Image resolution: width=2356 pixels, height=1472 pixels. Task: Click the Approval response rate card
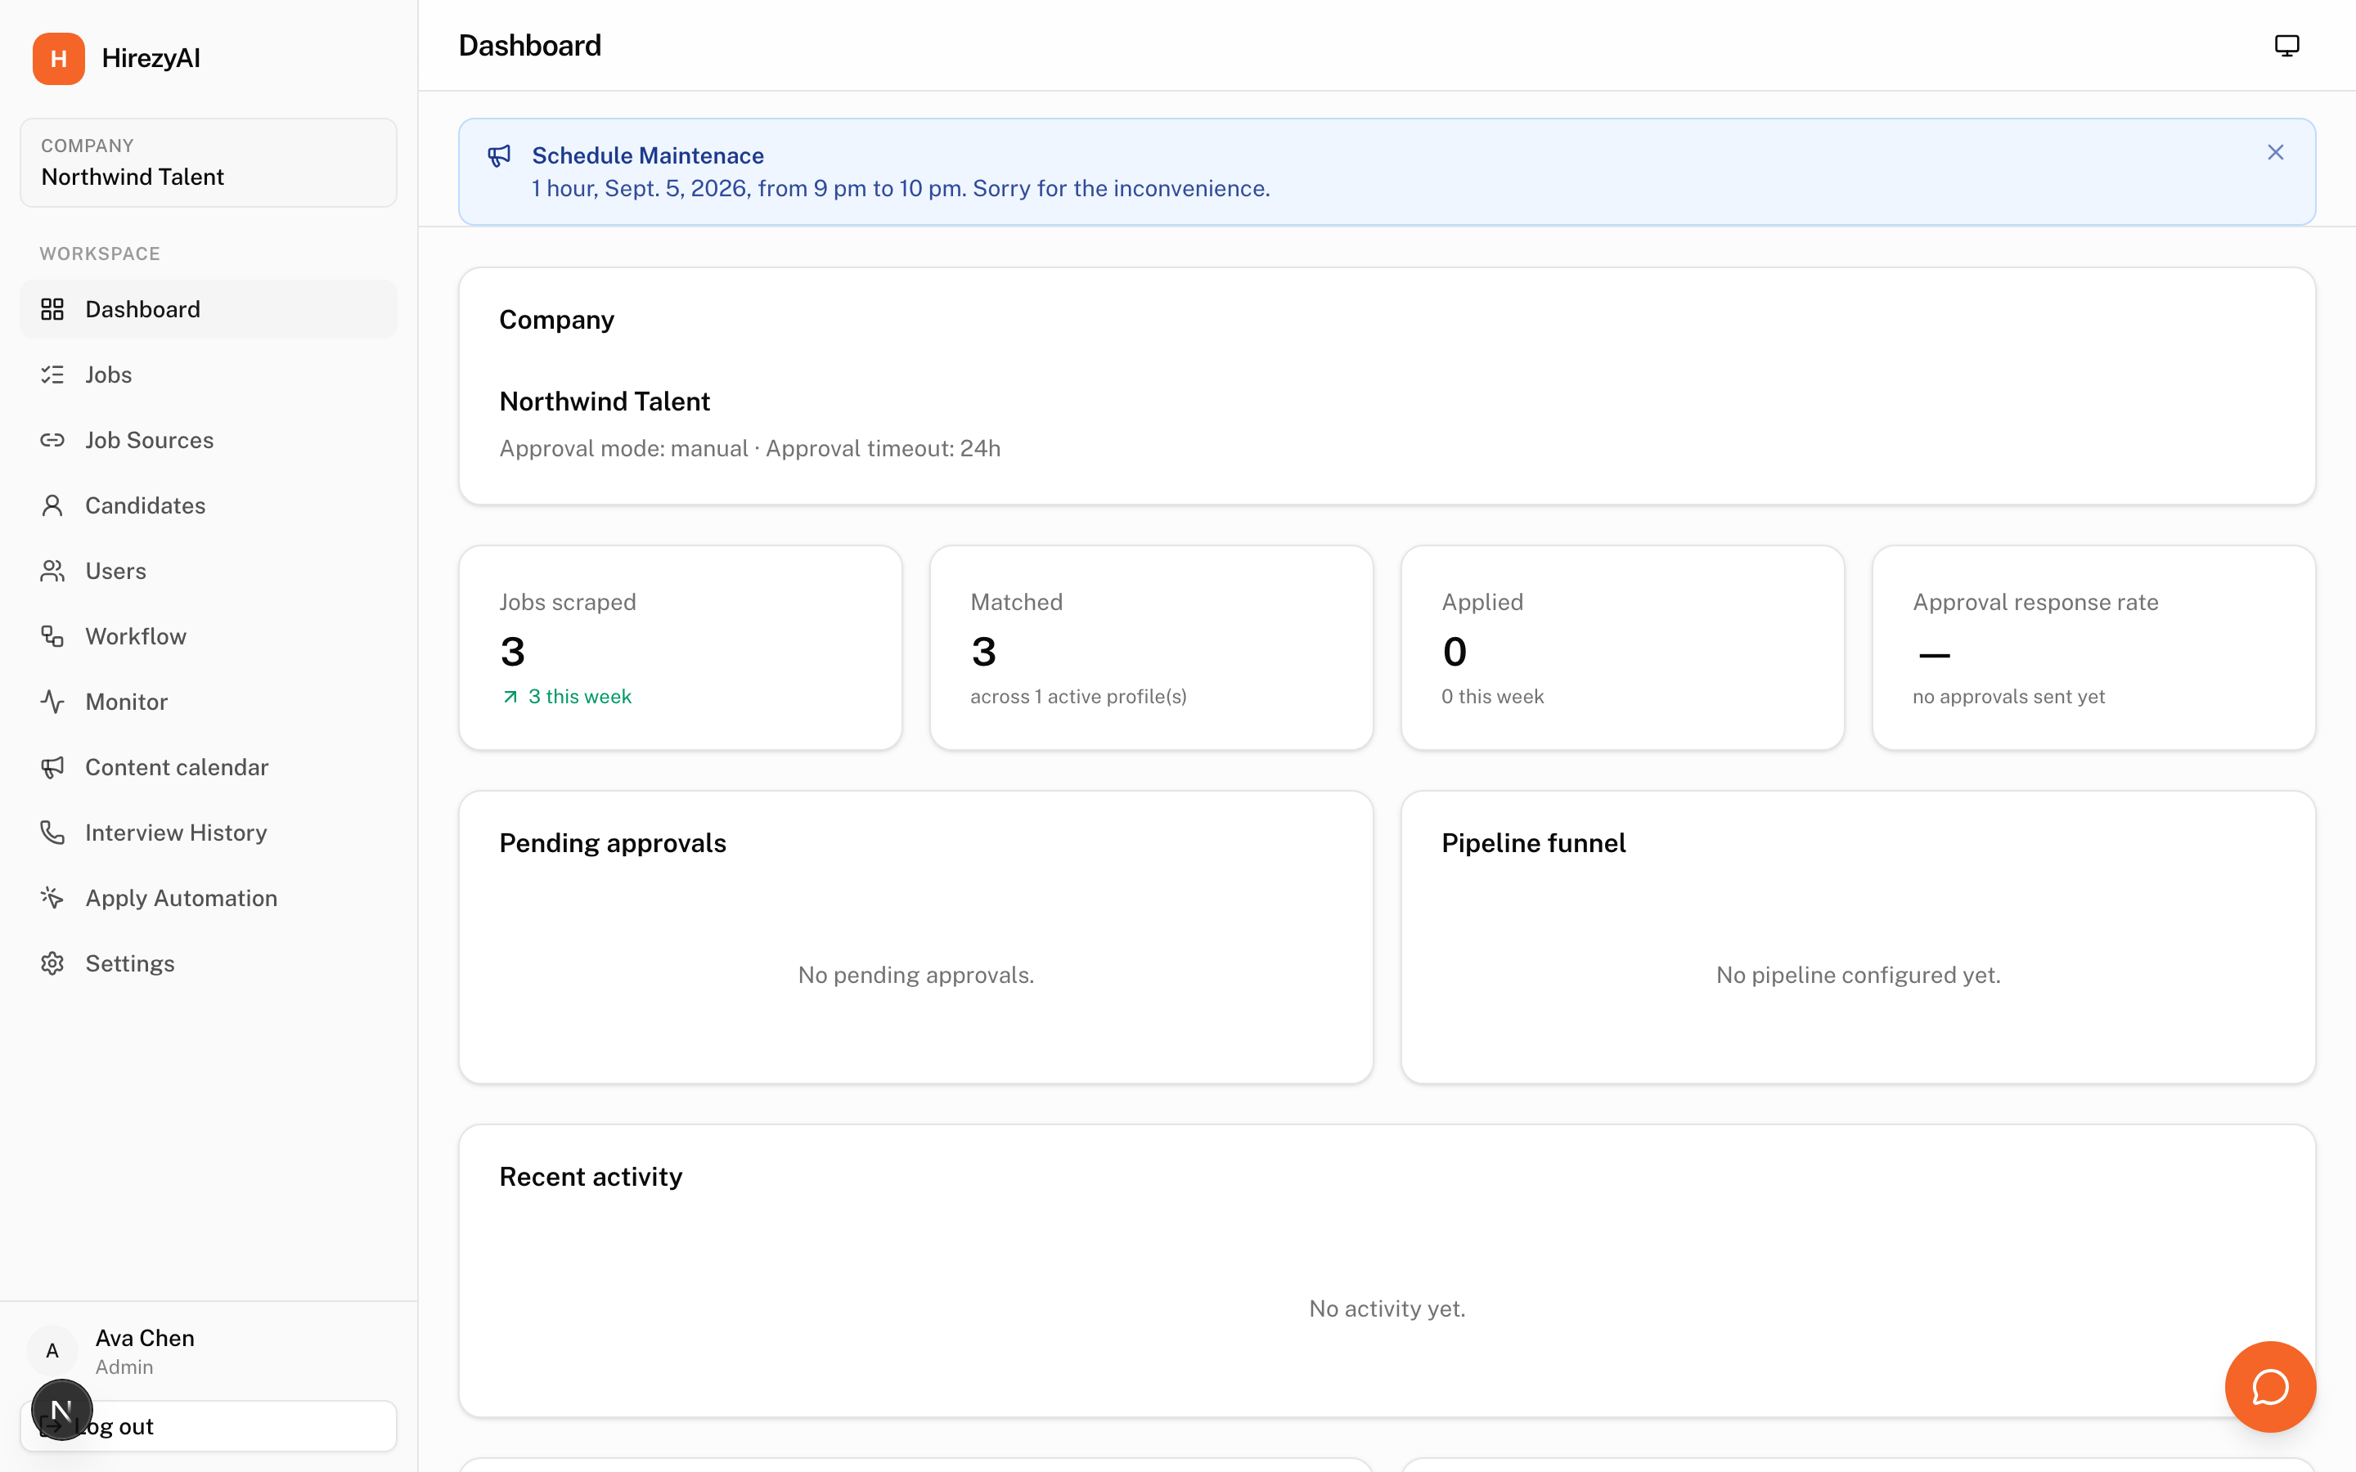point(2094,648)
